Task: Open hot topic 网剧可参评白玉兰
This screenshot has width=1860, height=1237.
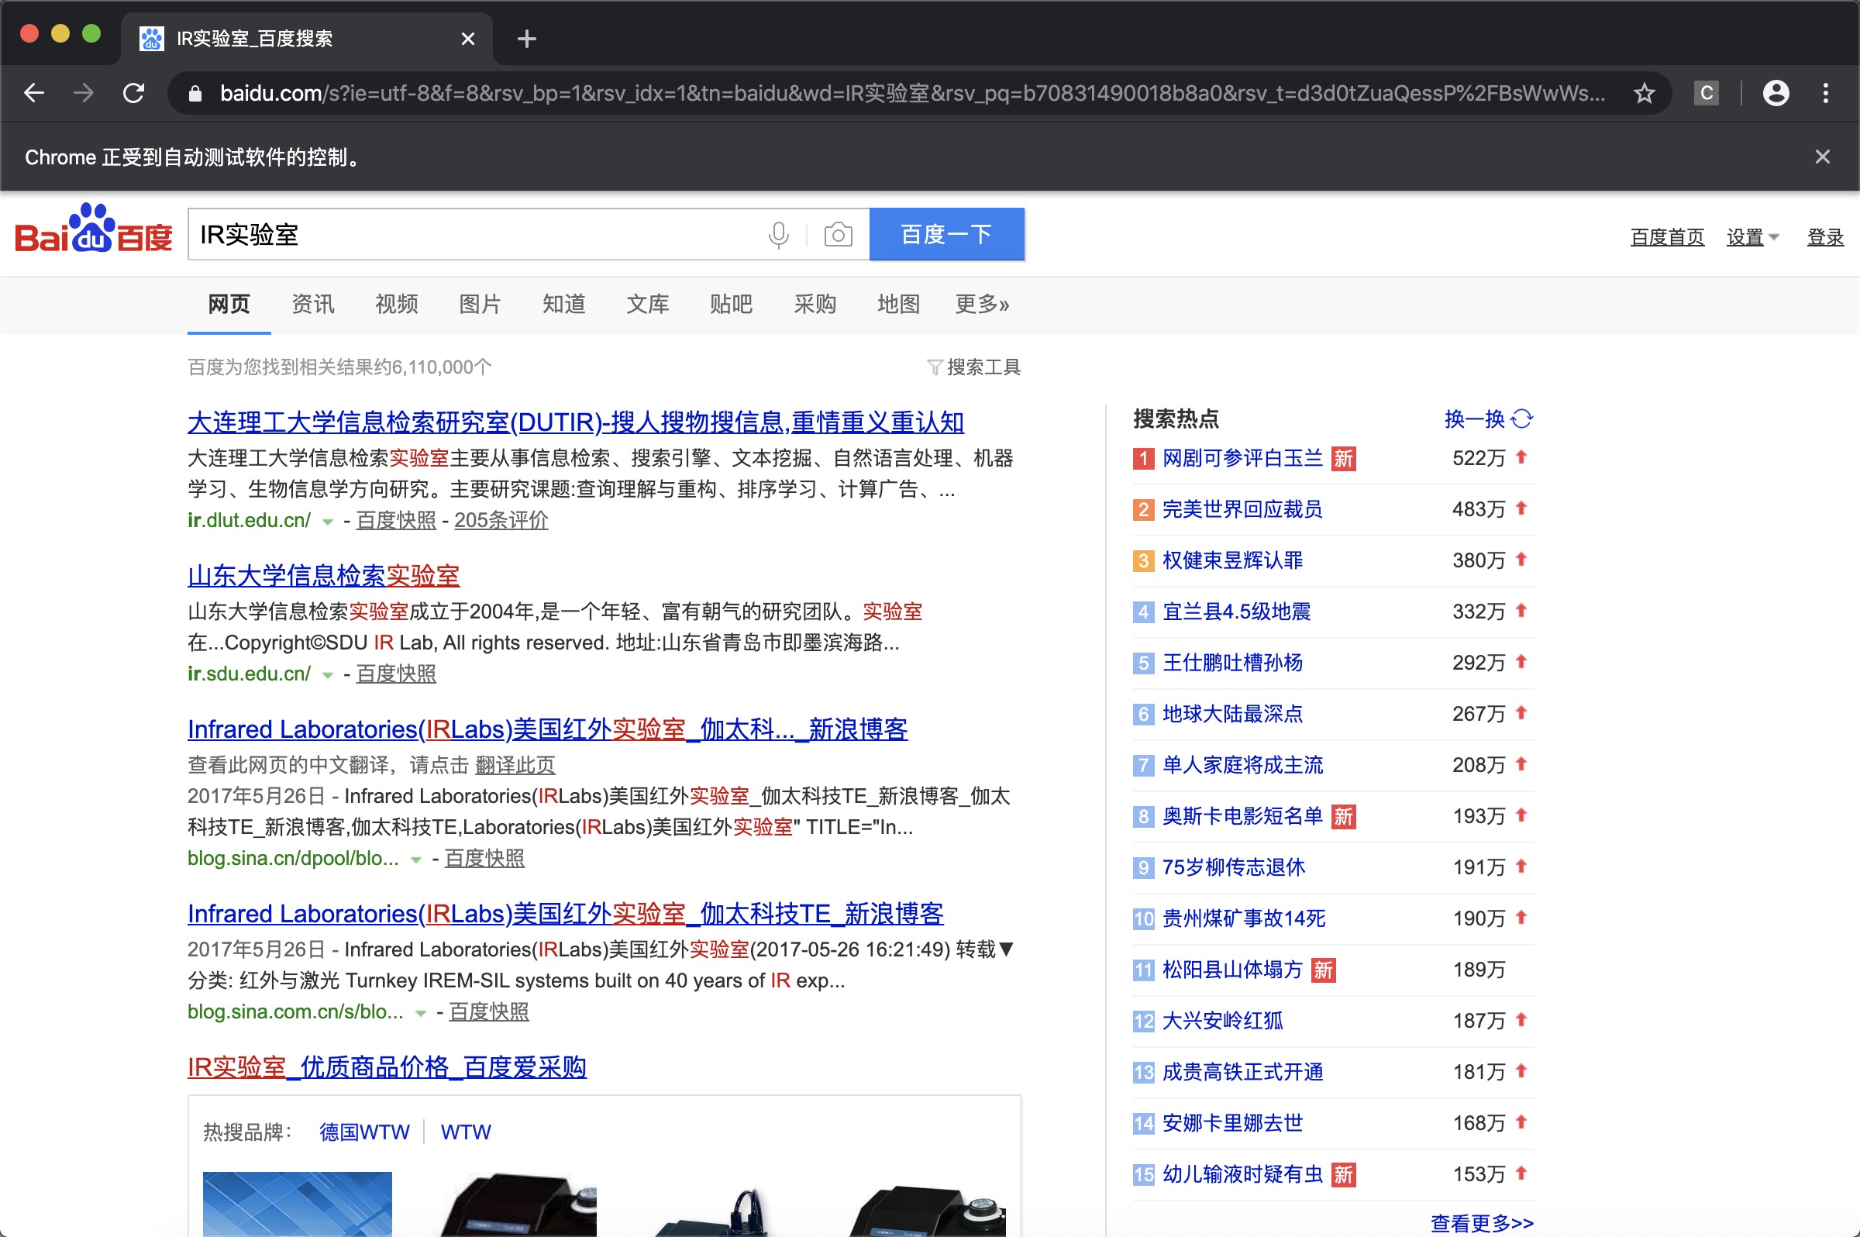Action: pos(1242,458)
